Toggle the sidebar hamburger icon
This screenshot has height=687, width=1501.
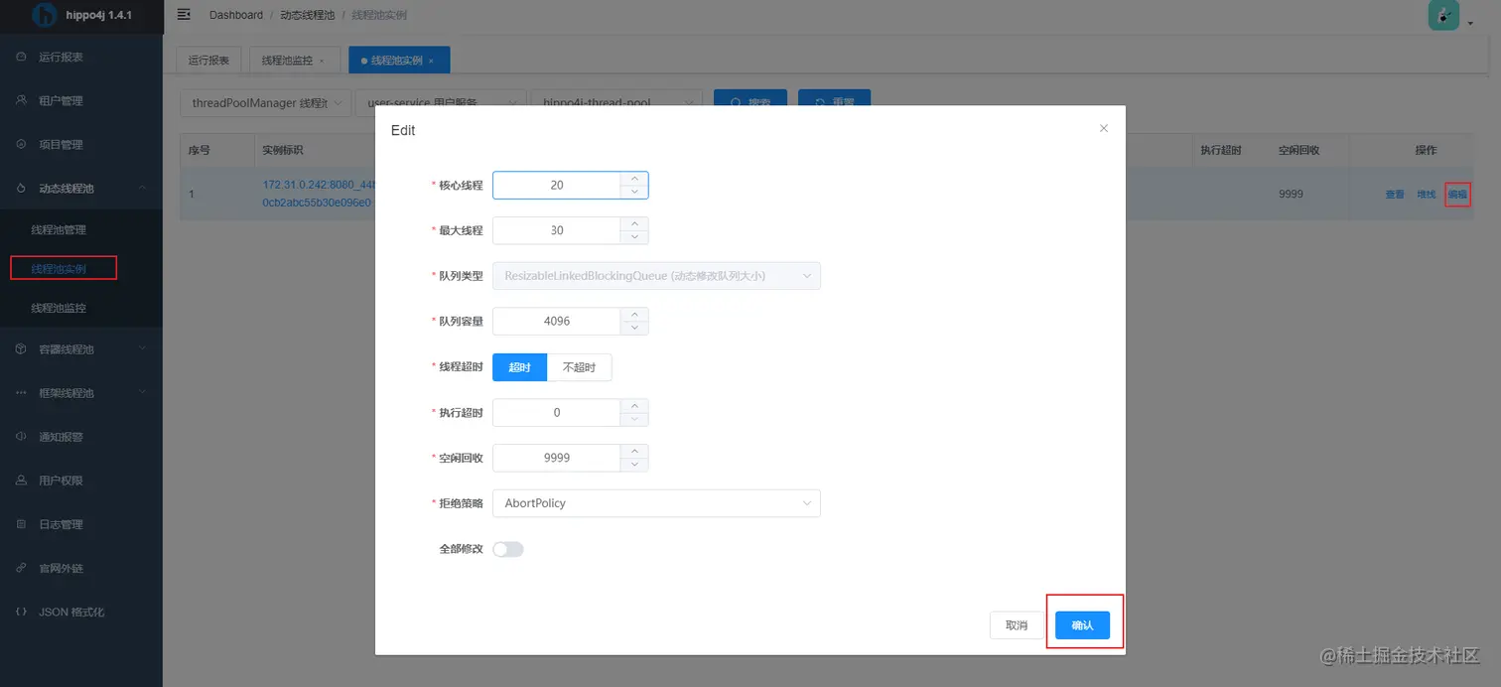[184, 14]
